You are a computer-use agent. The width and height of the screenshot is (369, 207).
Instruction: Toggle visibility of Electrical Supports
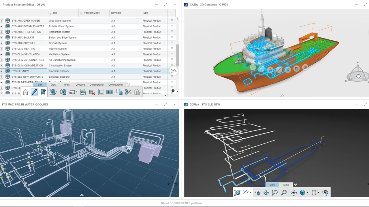click(x=172, y=76)
